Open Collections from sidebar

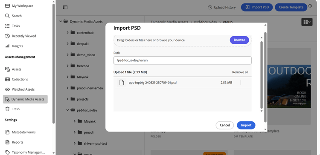[x=20, y=79]
